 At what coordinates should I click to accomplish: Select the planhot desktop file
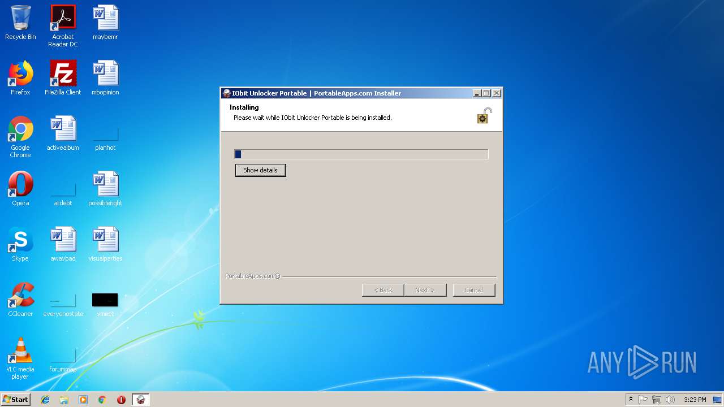click(105, 139)
